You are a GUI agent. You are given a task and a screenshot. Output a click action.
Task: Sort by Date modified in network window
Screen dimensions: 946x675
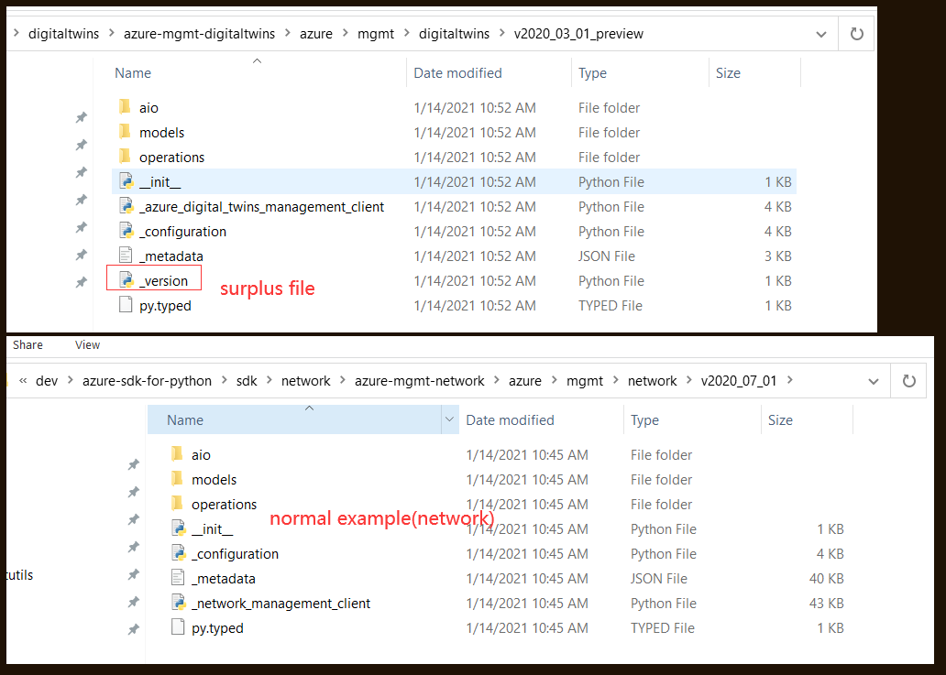(510, 420)
